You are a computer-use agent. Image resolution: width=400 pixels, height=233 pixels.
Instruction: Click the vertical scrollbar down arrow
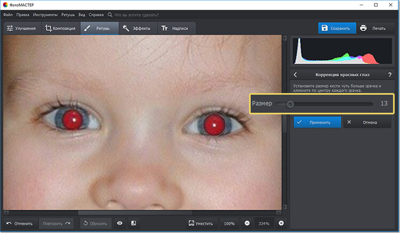[285, 207]
